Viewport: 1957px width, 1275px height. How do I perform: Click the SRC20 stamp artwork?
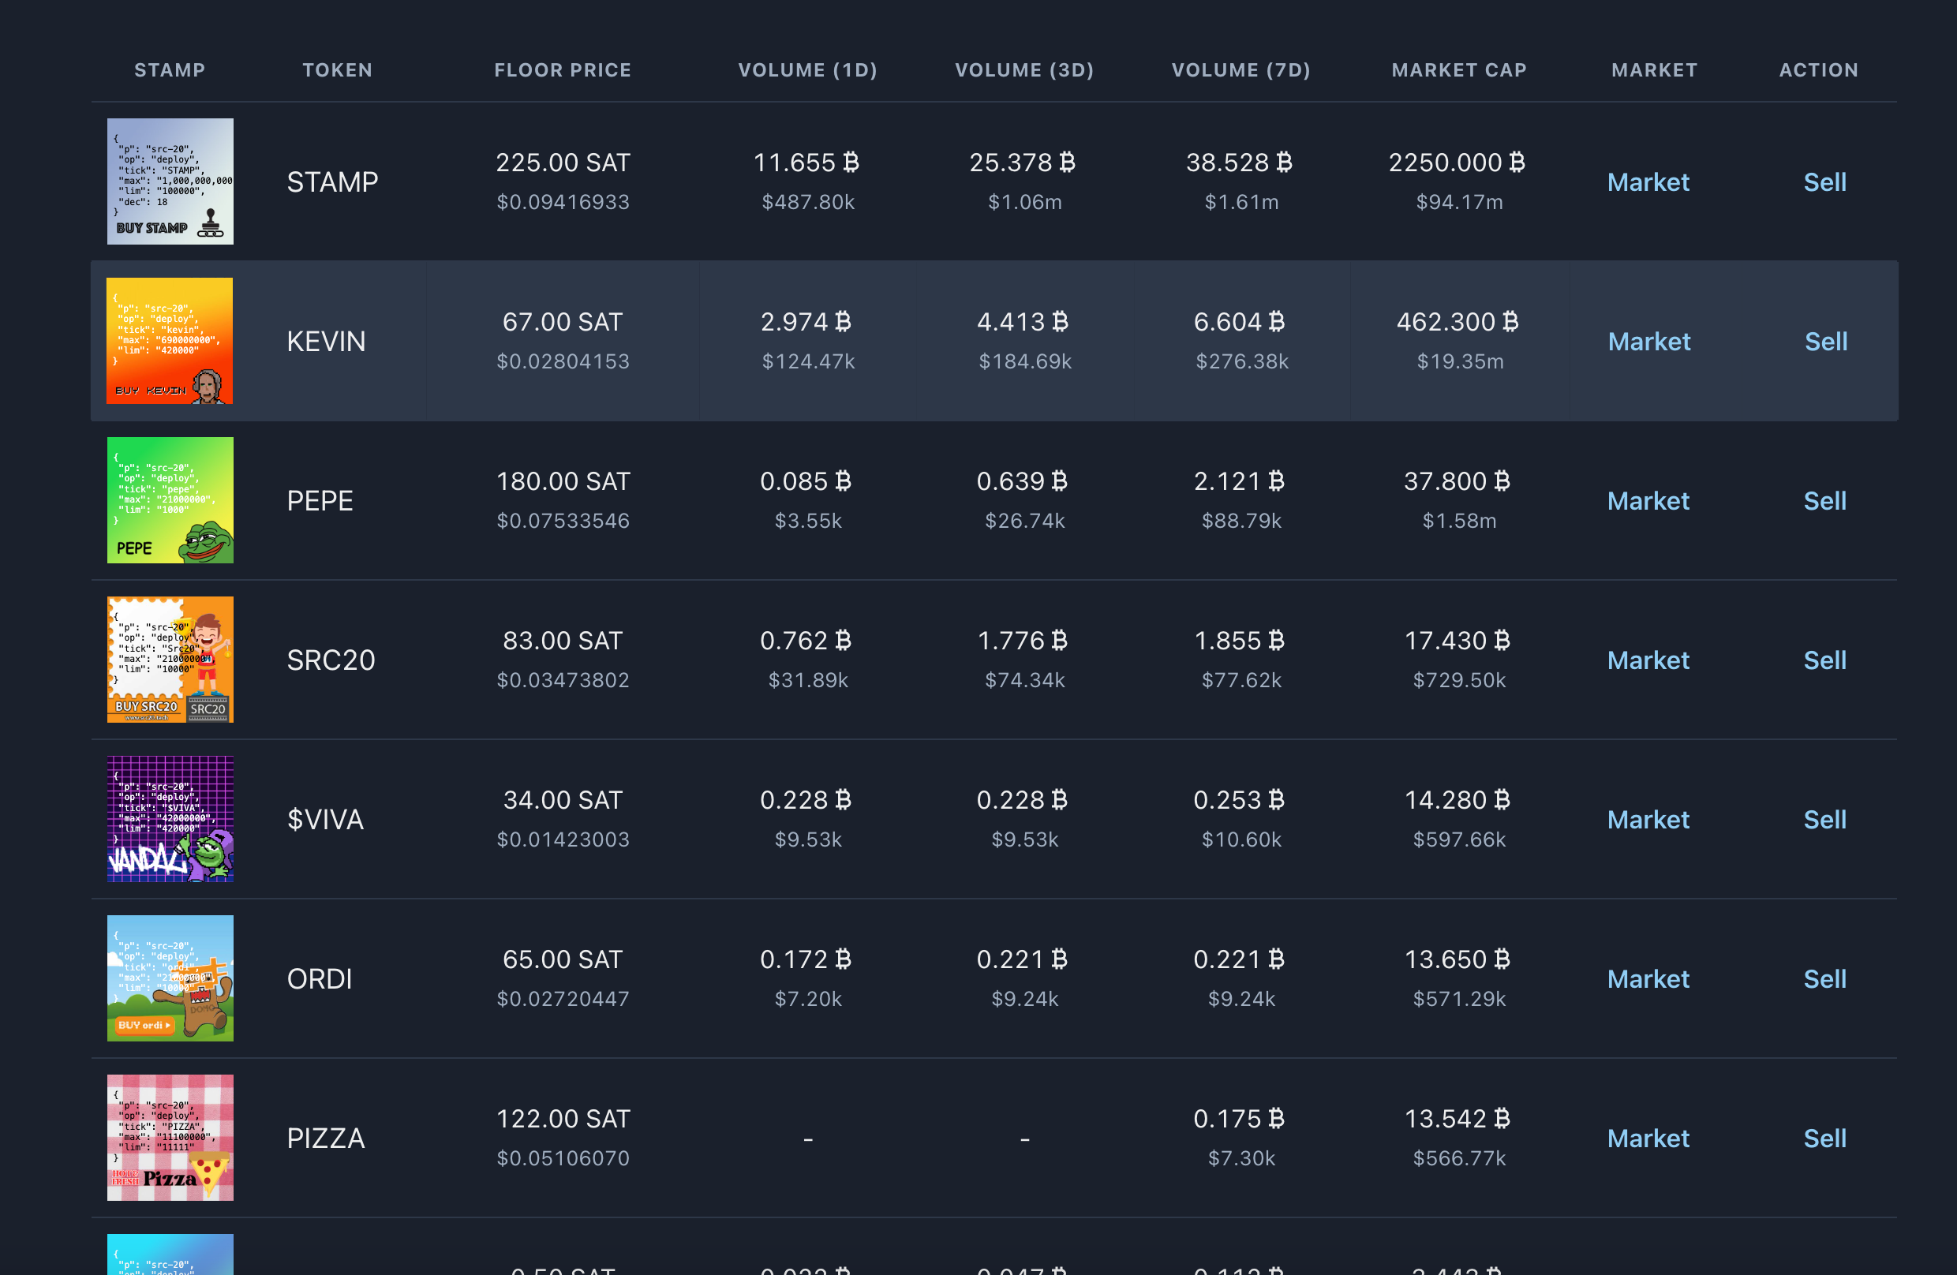[170, 660]
